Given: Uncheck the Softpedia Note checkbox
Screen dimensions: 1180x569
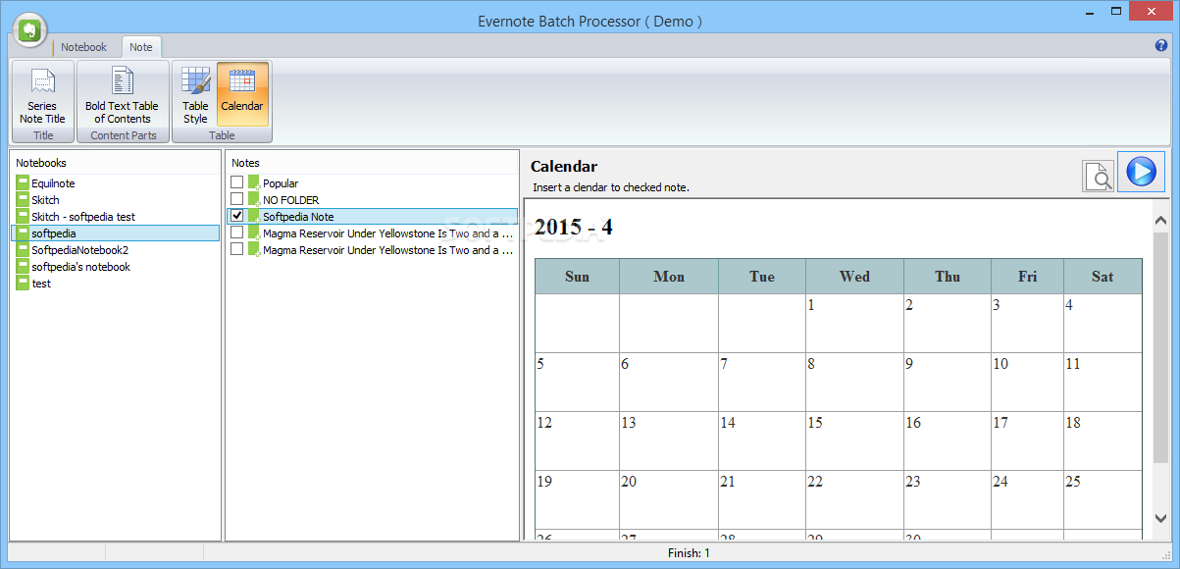Looking at the screenshot, I should tap(236, 216).
